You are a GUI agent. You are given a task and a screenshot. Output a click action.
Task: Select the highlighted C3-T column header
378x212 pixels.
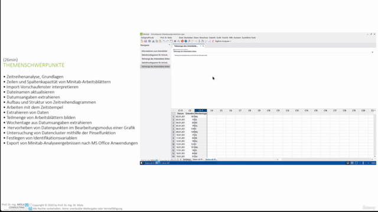201,111
